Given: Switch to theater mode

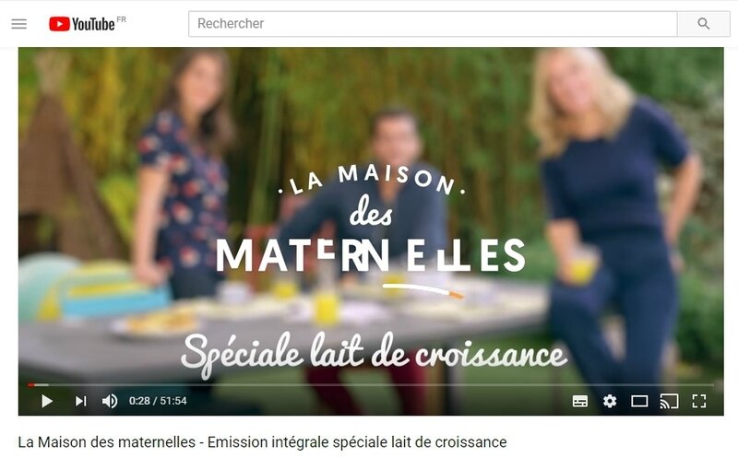Looking at the screenshot, I should click(639, 401).
